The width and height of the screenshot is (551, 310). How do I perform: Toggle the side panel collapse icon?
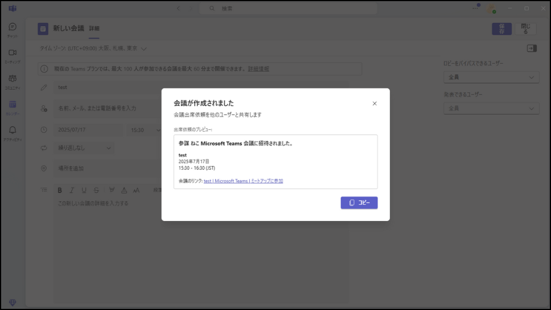(532, 48)
